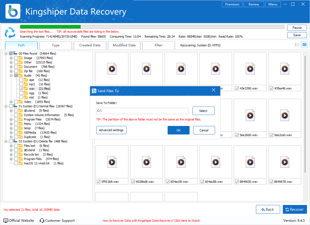Uncheck the 5f951b8.wav file checkbox
This screenshot has width=310, height=225.
pos(99,181)
